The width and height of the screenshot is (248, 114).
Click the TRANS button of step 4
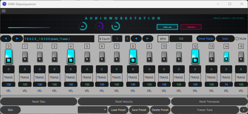71,77
